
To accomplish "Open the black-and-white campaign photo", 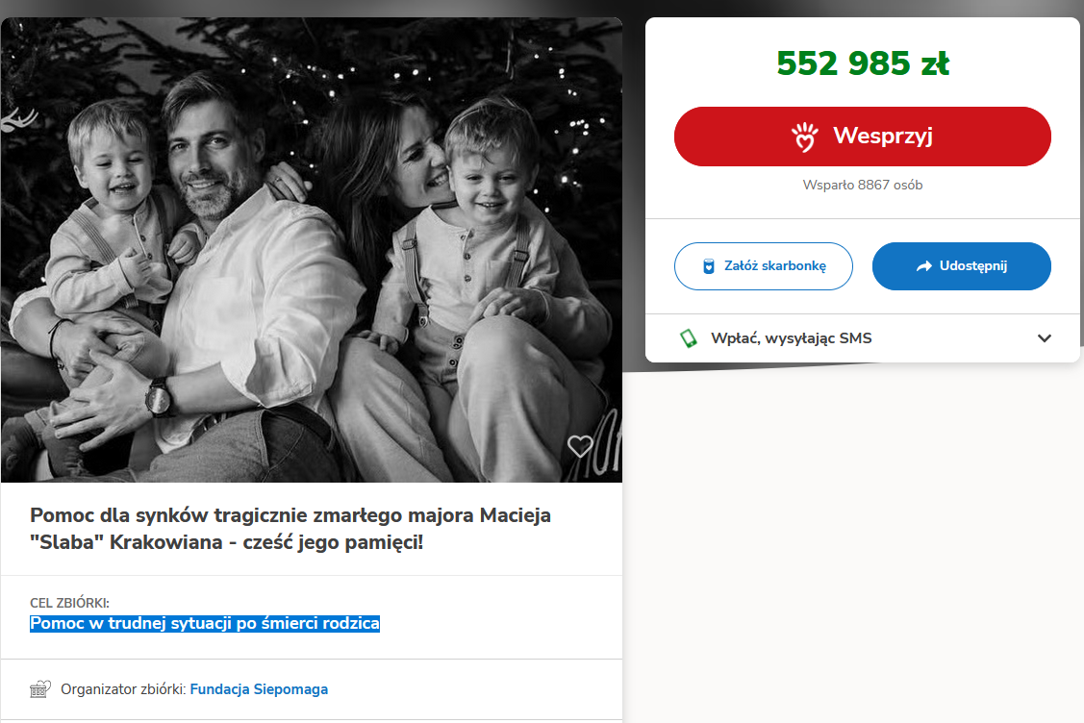I will point(311,250).
